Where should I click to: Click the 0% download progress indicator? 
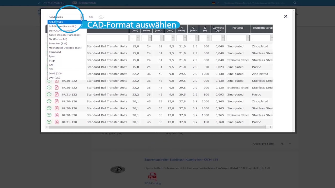click(91, 17)
